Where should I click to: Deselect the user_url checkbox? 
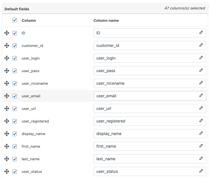pyautogui.click(x=15, y=108)
